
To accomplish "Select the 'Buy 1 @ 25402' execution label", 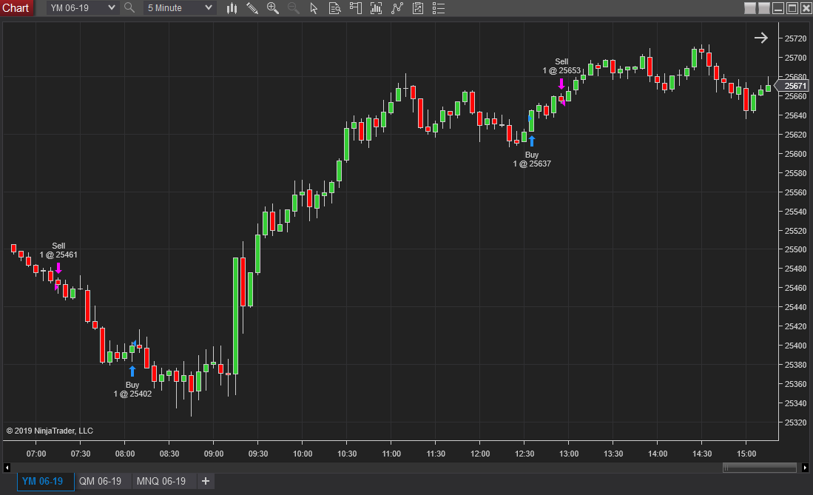I will pos(132,389).
